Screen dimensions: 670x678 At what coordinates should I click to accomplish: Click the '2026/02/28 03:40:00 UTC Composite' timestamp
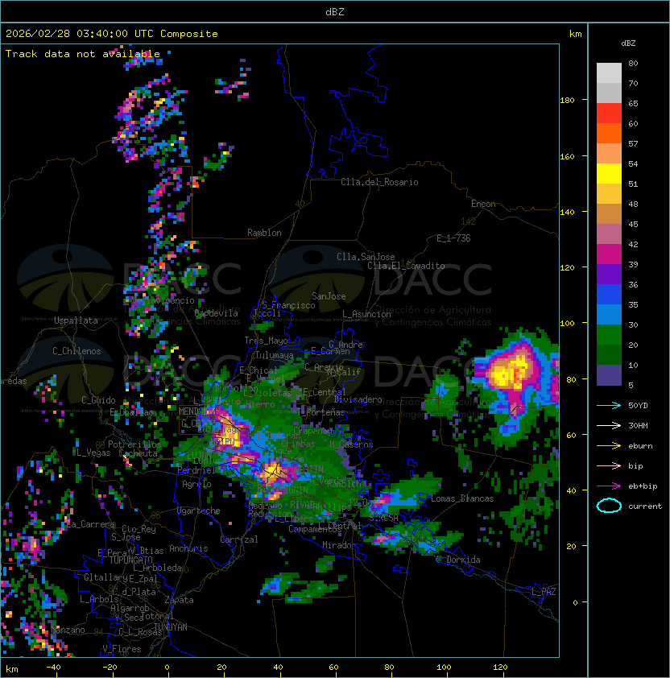[112, 34]
